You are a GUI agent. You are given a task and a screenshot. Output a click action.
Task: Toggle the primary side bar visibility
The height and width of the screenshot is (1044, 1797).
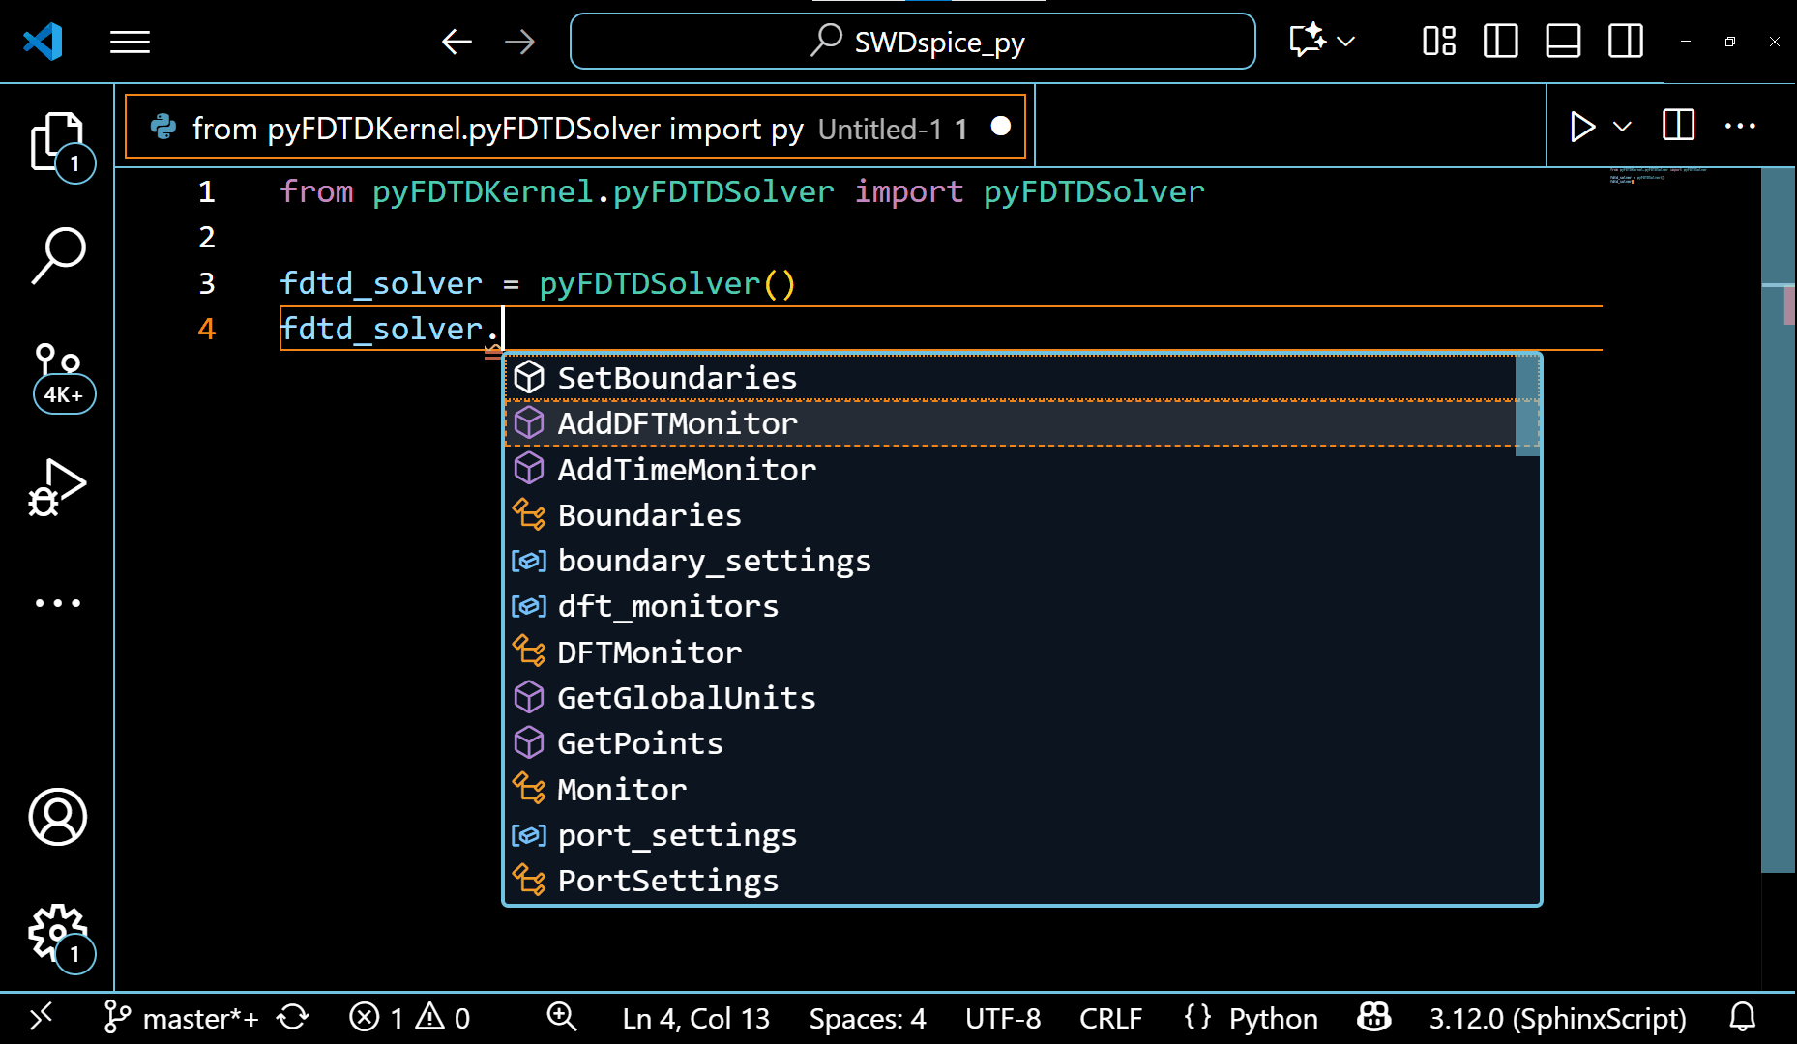pyautogui.click(x=1500, y=42)
